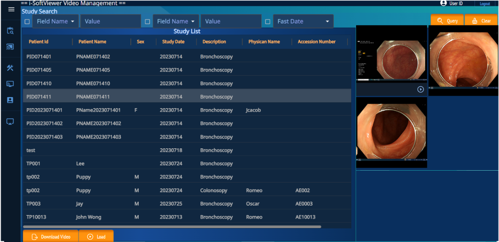Click accession number AE10013
Screen dimensions: 499x242
coord(305,217)
